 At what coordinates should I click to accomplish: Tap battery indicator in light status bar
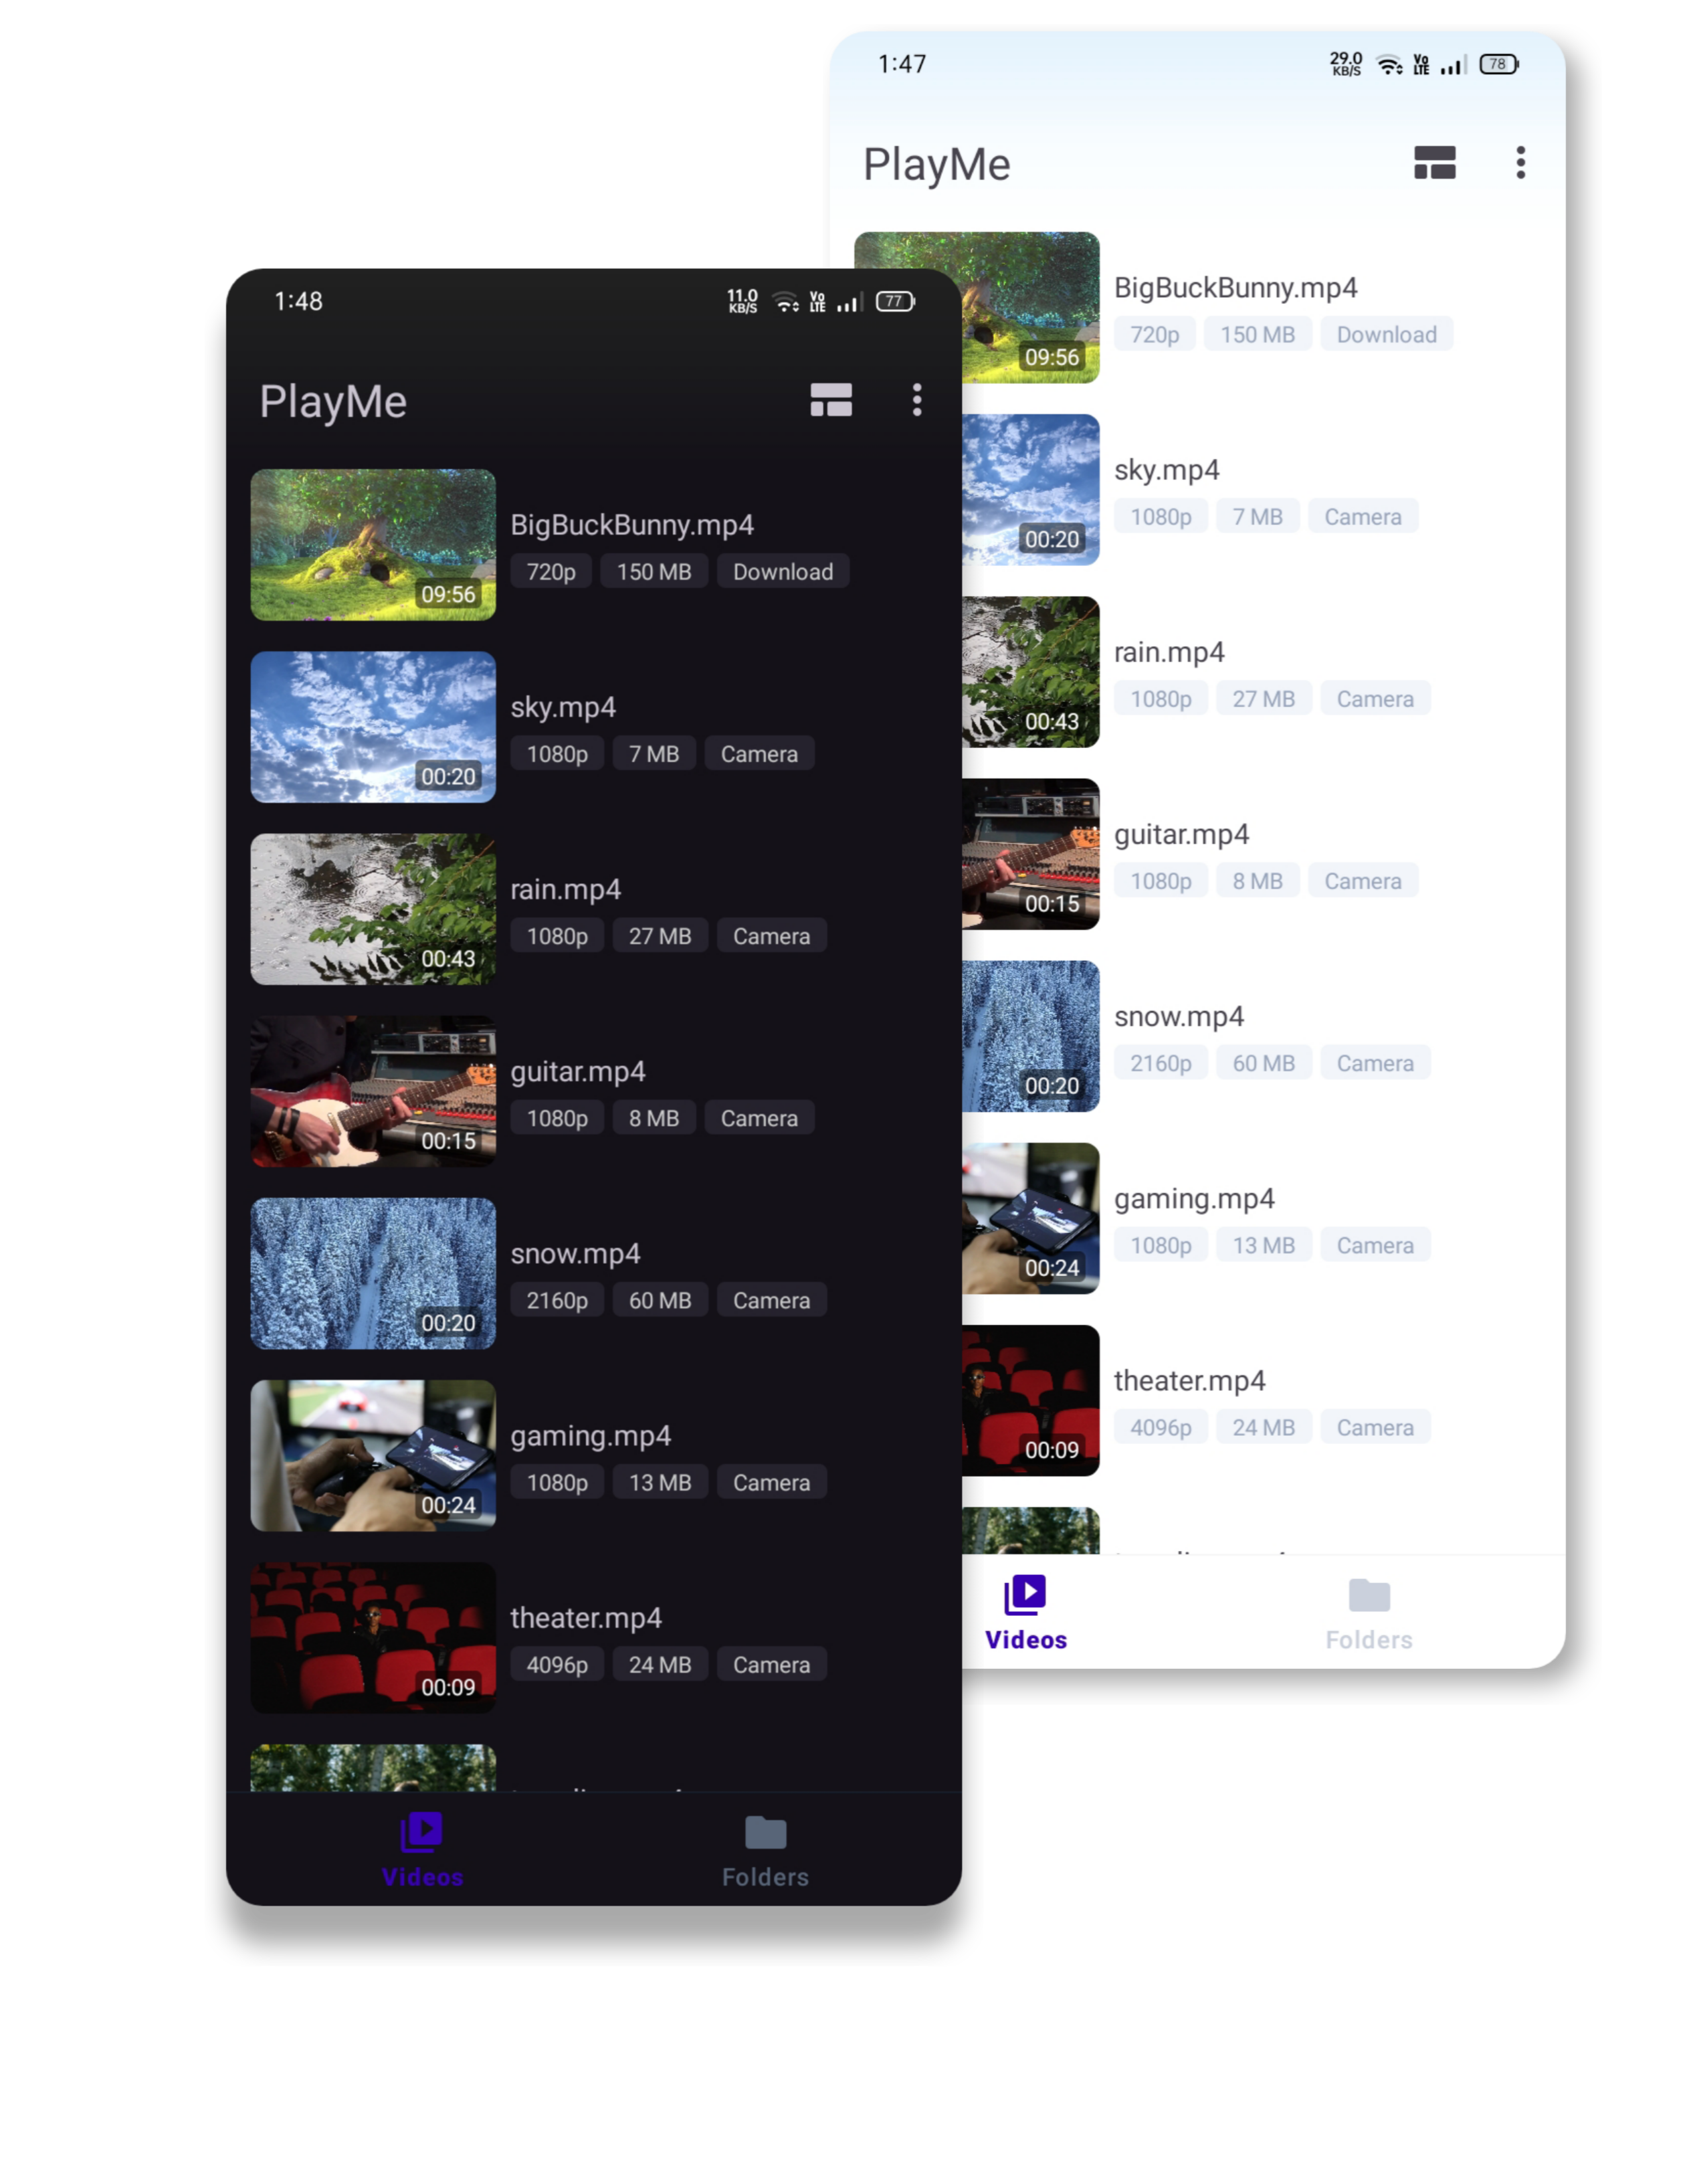[x=1498, y=65]
